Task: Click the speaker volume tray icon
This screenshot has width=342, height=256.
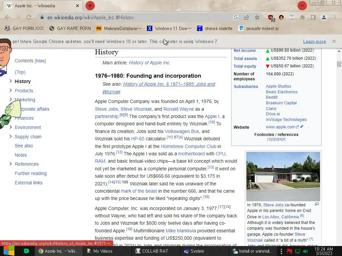Action: tap(305, 251)
